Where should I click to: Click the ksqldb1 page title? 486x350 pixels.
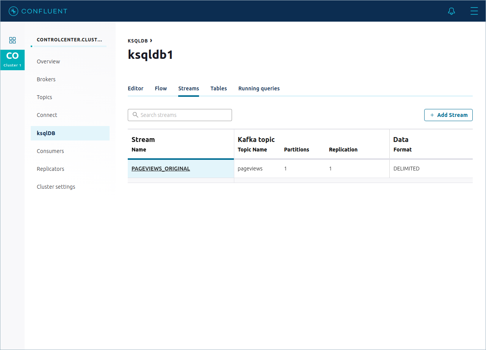pyautogui.click(x=151, y=55)
